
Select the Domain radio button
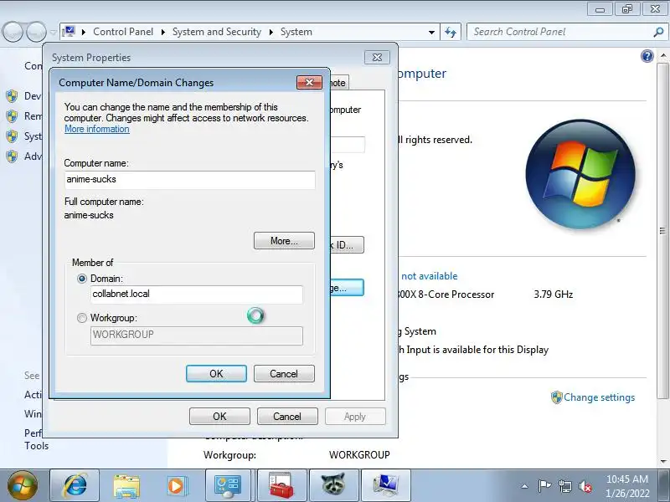click(81, 279)
